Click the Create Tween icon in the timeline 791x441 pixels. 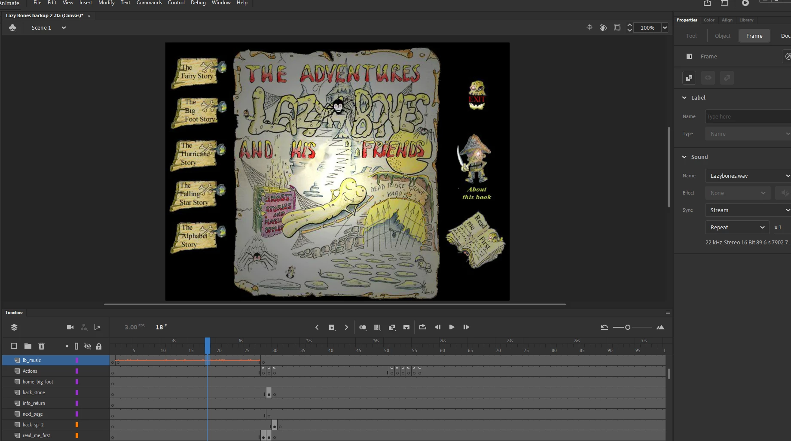click(x=392, y=327)
